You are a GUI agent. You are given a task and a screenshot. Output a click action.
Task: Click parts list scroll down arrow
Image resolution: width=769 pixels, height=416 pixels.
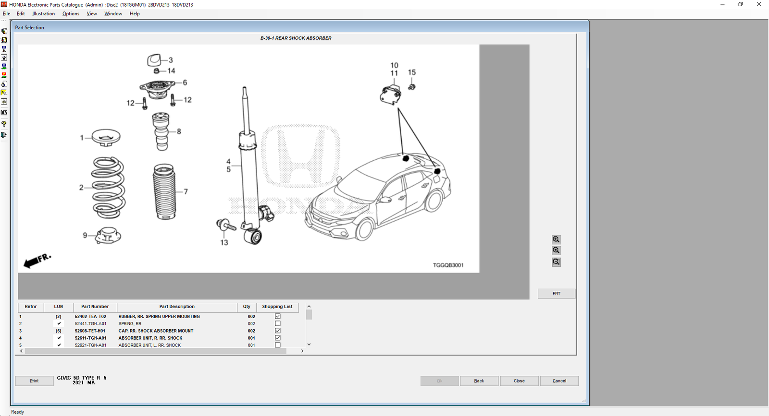[x=309, y=344]
